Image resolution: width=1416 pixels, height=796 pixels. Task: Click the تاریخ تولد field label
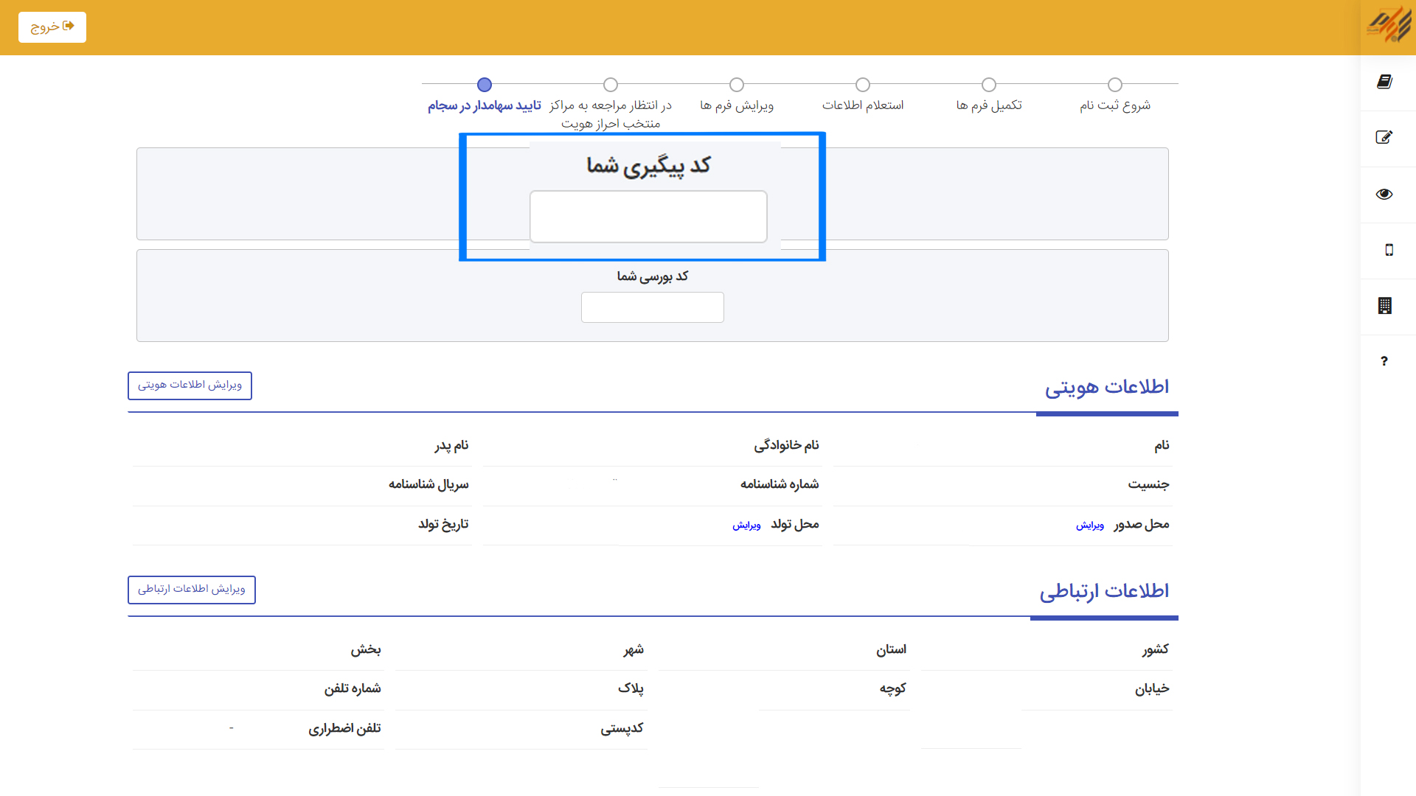click(x=443, y=525)
